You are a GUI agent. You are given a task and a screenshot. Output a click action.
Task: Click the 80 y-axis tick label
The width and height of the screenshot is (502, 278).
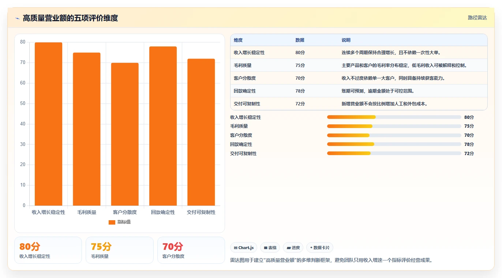coord(23,42)
